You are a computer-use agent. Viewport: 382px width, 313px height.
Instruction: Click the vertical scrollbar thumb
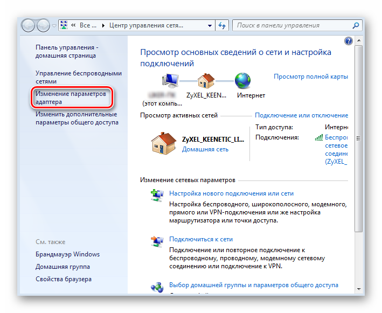coord(359,138)
